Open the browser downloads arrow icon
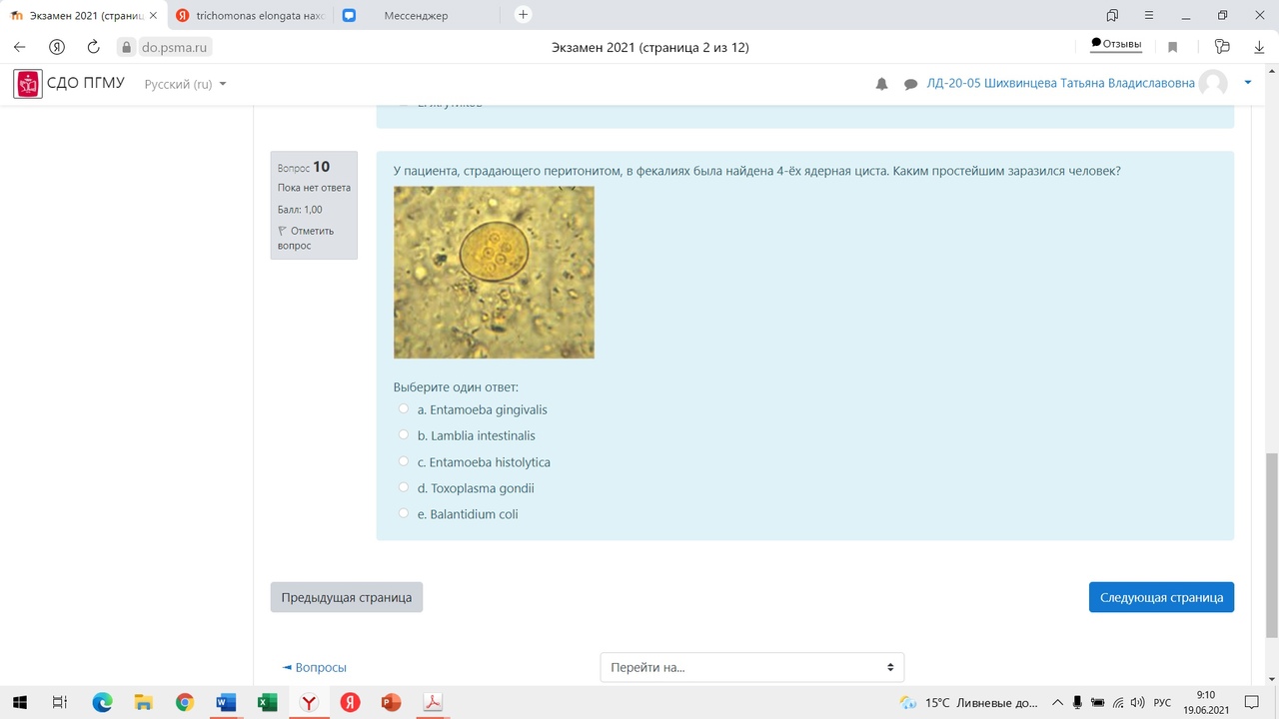Image resolution: width=1279 pixels, height=719 pixels. tap(1260, 47)
